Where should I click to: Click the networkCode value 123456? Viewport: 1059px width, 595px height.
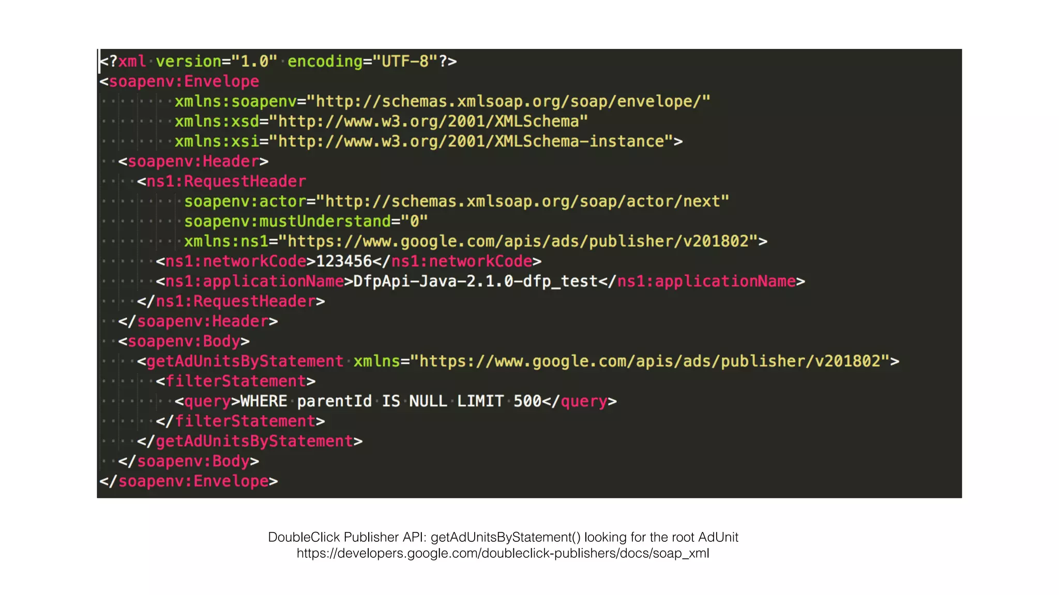[344, 261]
